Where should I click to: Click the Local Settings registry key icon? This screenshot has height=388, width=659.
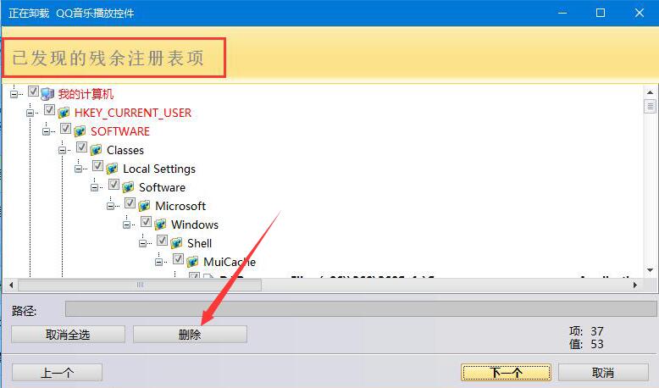coord(112,169)
